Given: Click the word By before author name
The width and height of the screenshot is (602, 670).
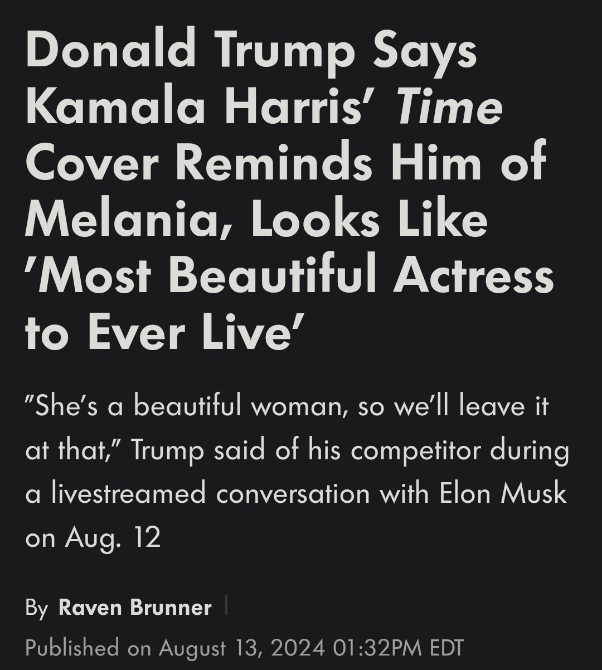Looking at the screenshot, I should 37,608.
